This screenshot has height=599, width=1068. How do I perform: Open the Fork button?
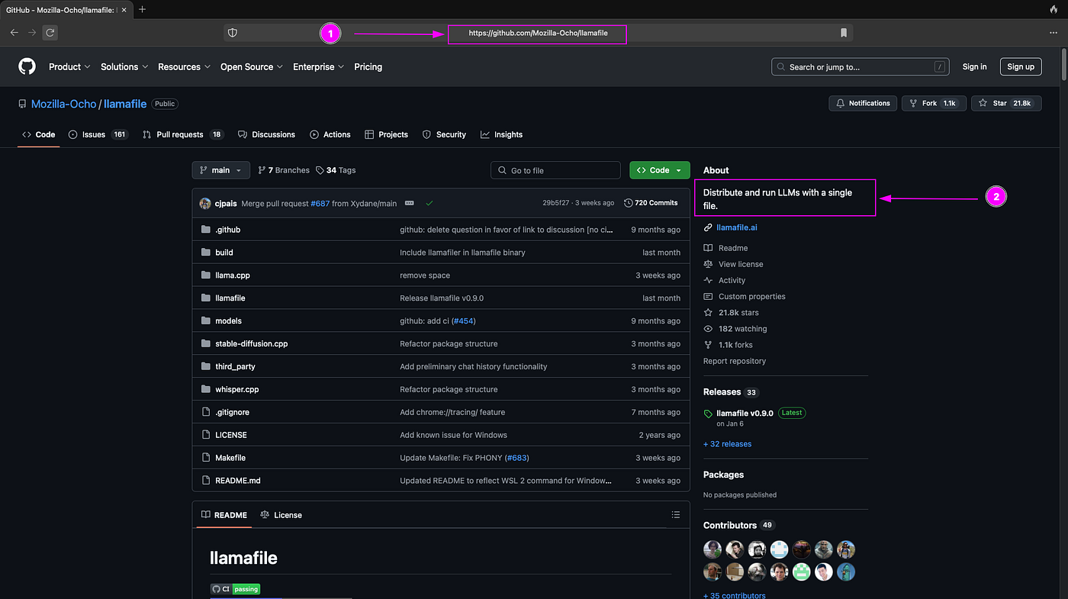934,103
